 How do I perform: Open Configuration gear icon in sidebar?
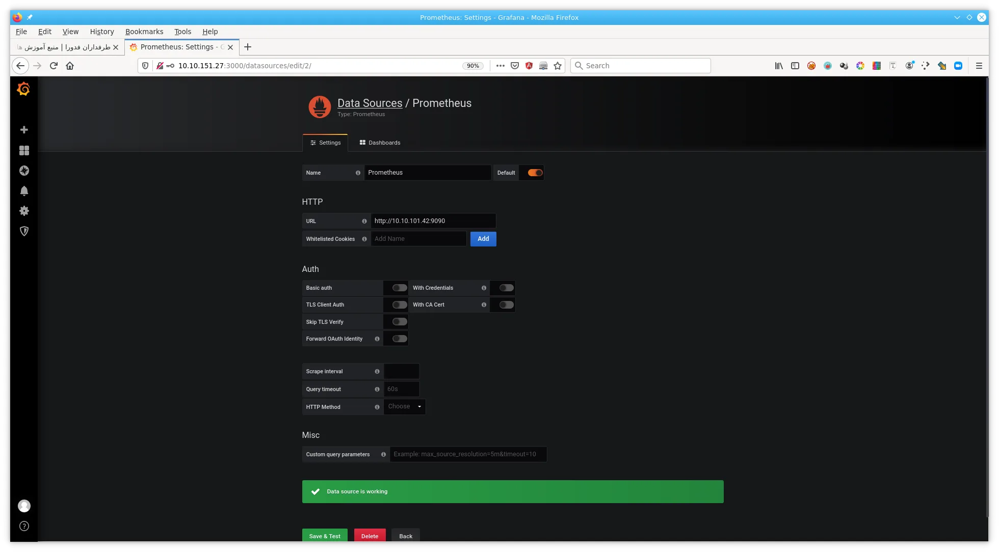[24, 211]
